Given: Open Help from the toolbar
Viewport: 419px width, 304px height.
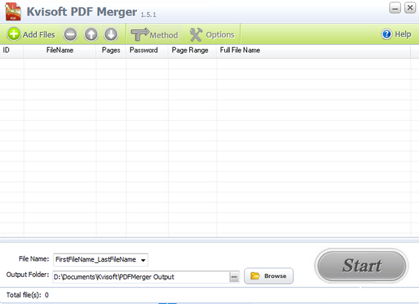Looking at the screenshot, I should coord(396,34).
